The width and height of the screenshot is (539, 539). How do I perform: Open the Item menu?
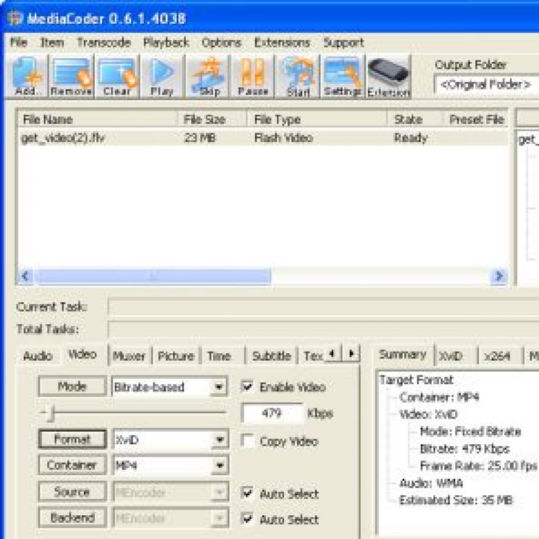(52, 43)
